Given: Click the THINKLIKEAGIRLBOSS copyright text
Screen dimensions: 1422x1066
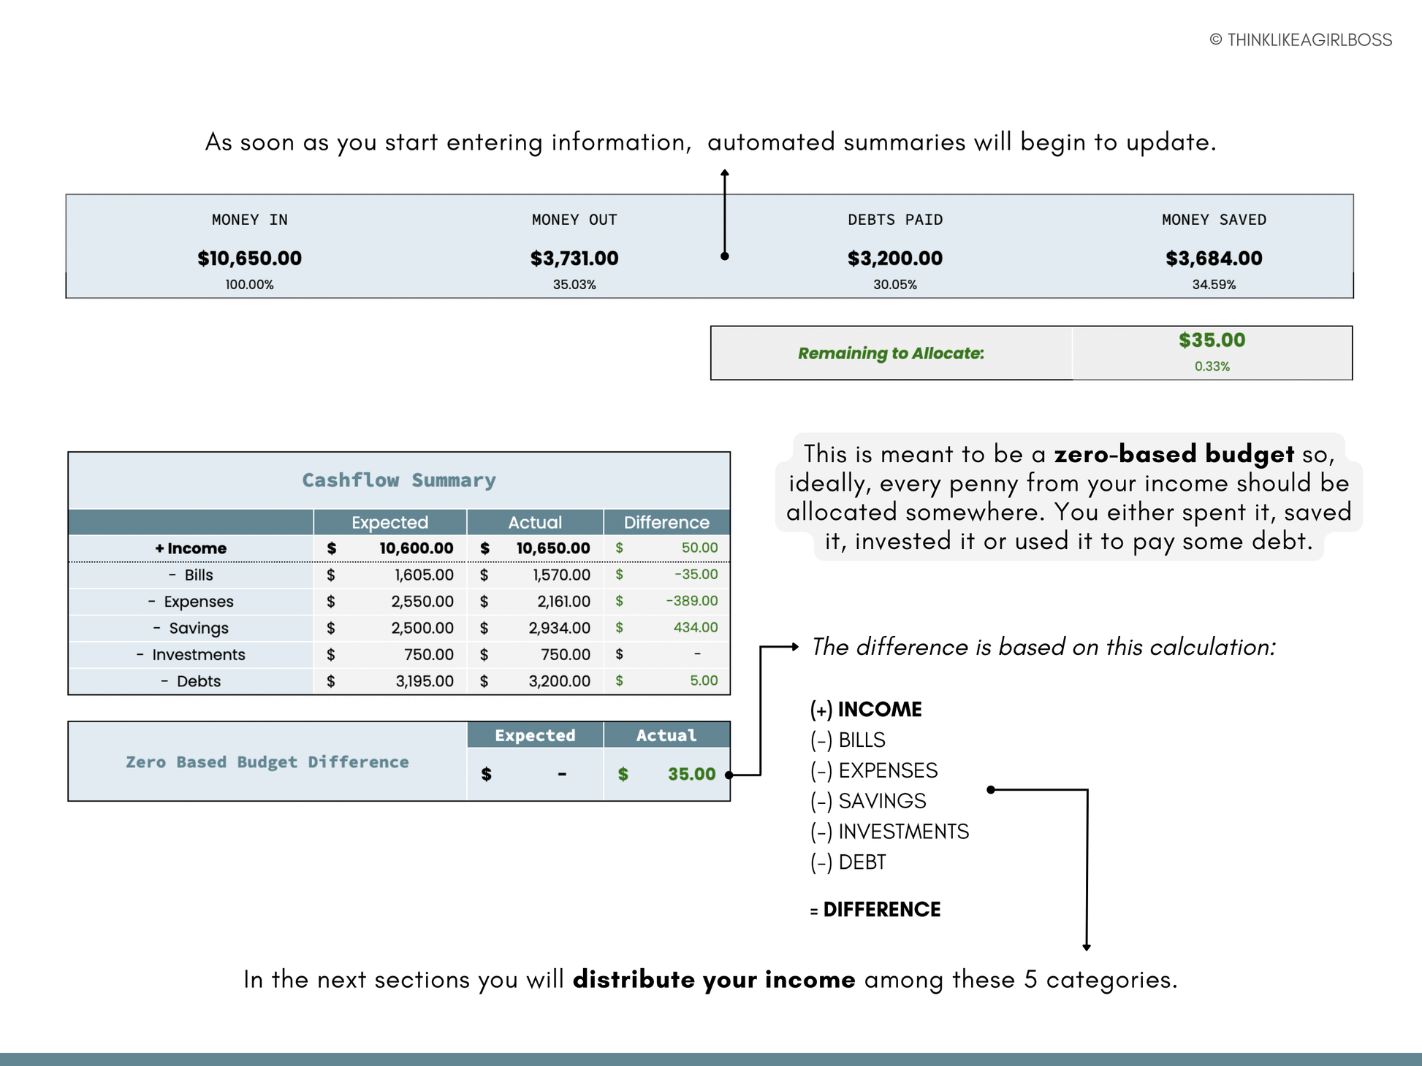Looking at the screenshot, I should pyautogui.click(x=1301, y=40).
